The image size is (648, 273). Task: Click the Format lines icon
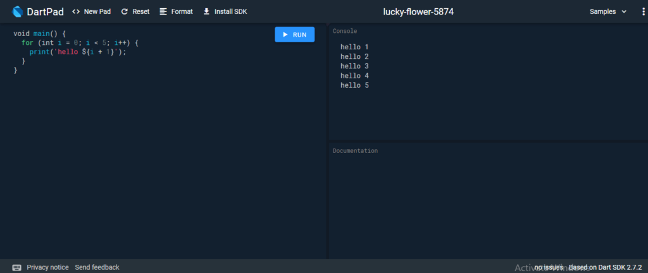tap(163, 11)
